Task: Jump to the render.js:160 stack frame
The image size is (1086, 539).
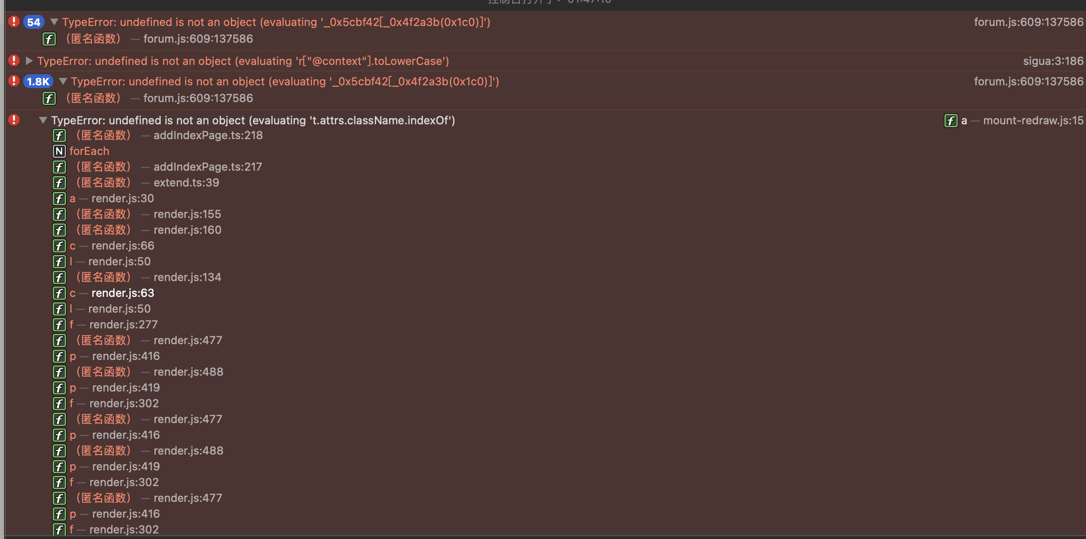Action: pos(187,230)
